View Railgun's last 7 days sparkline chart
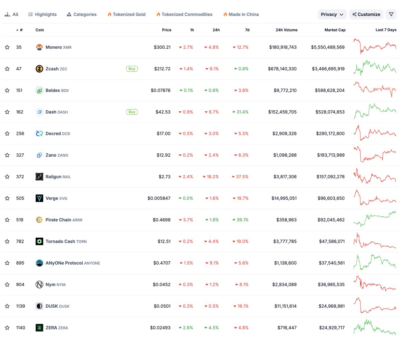Image resolution: width=410 pixels, height=338 pixels. [375, 176]
